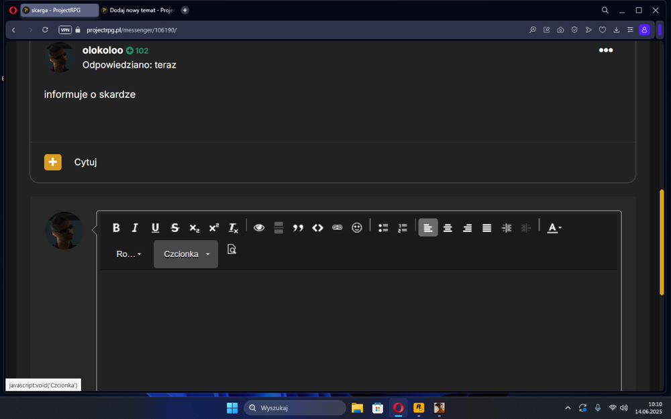Screen dimensions: 671x419
Task: Click the address bar URL
Action: (x=132, y=30)
